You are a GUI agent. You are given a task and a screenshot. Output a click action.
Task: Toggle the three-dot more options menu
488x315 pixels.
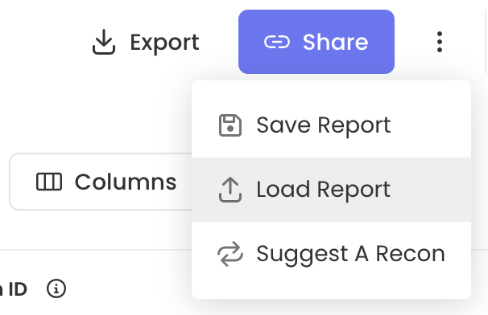coord(440,42)
